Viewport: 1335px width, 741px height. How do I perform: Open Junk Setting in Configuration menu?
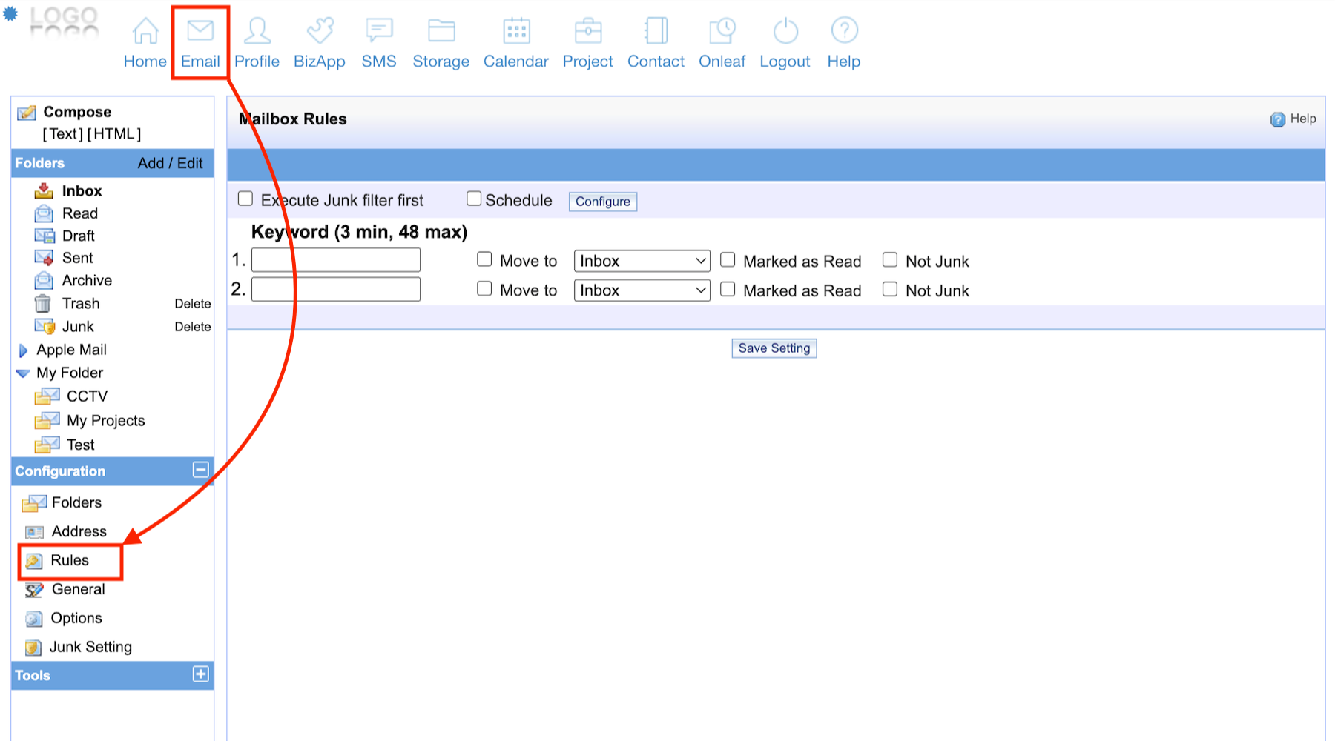point(90,647)
